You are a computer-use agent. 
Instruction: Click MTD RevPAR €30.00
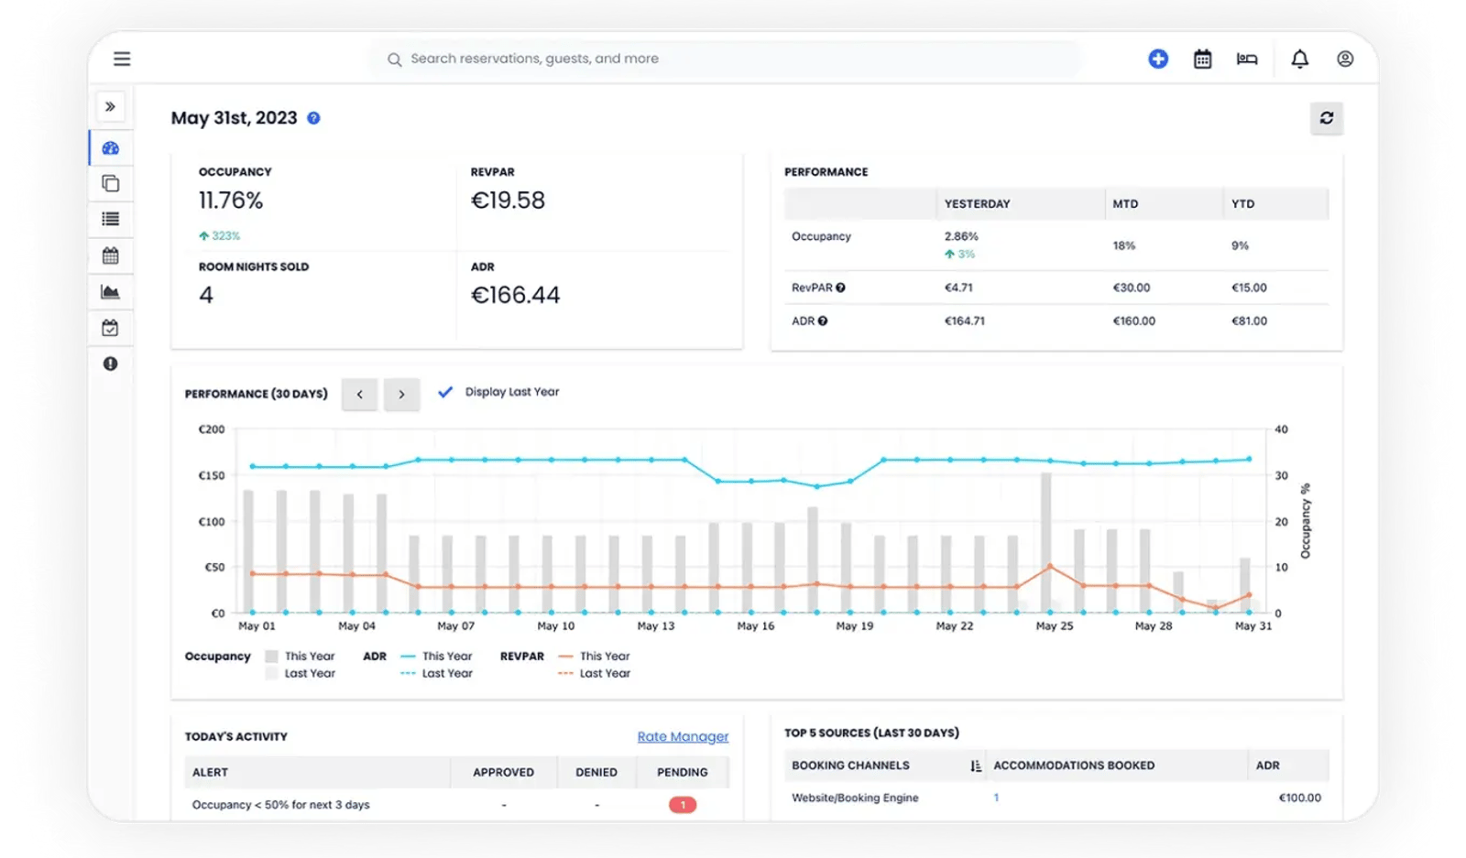tap(1132, 288)
